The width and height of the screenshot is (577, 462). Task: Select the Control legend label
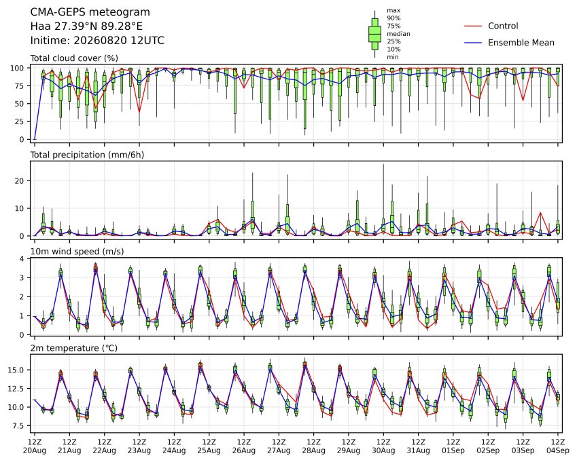tap(503, 26)
